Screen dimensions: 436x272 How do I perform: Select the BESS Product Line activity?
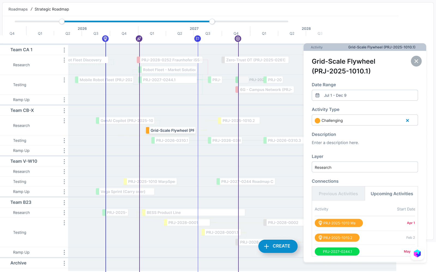tap(193, 213)
